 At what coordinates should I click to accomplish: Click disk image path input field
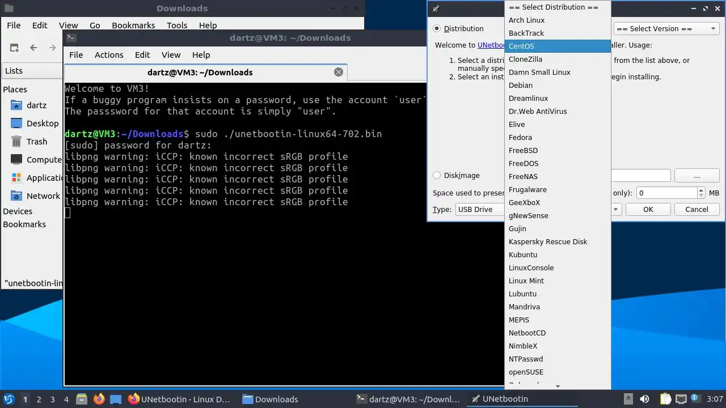tap(640, 176)
